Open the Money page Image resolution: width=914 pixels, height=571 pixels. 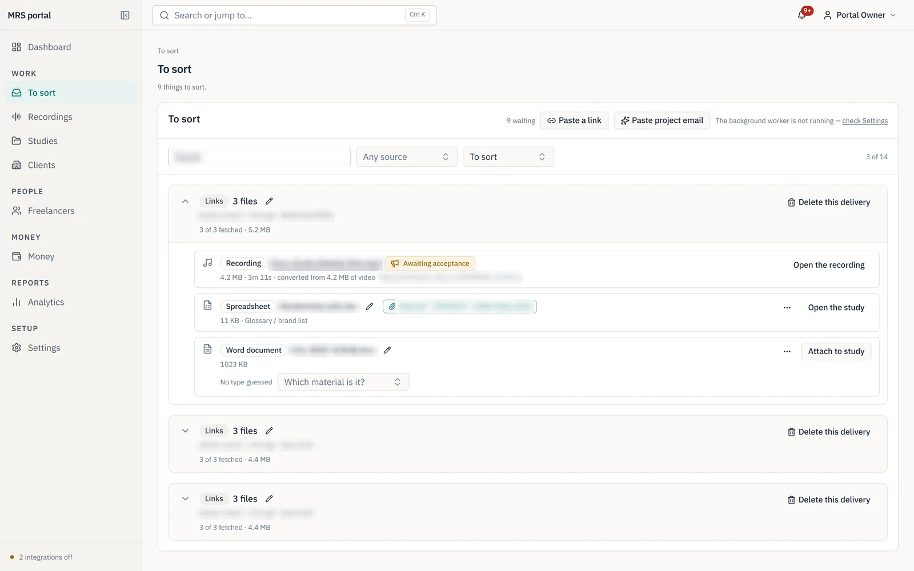pyautogui.click(x=71, y=256)
